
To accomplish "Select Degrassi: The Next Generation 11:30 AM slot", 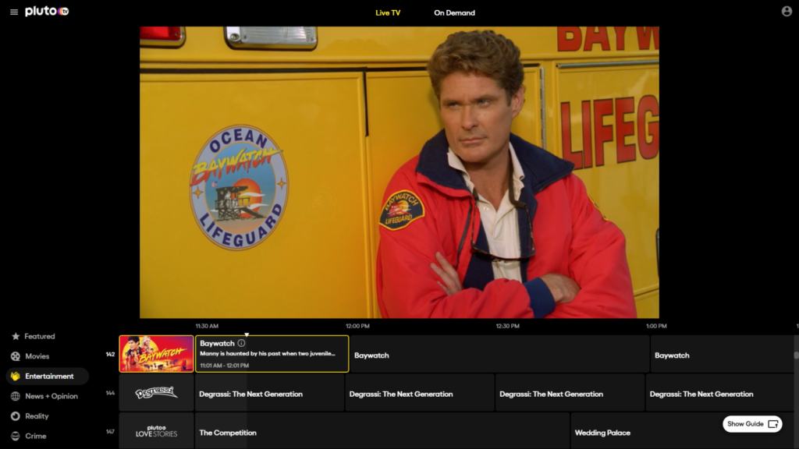I will pyautogui.click(x=269, y=393).
